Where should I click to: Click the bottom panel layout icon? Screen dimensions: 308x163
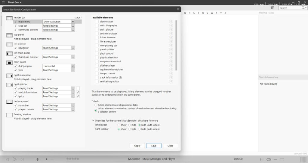point(9,102)
